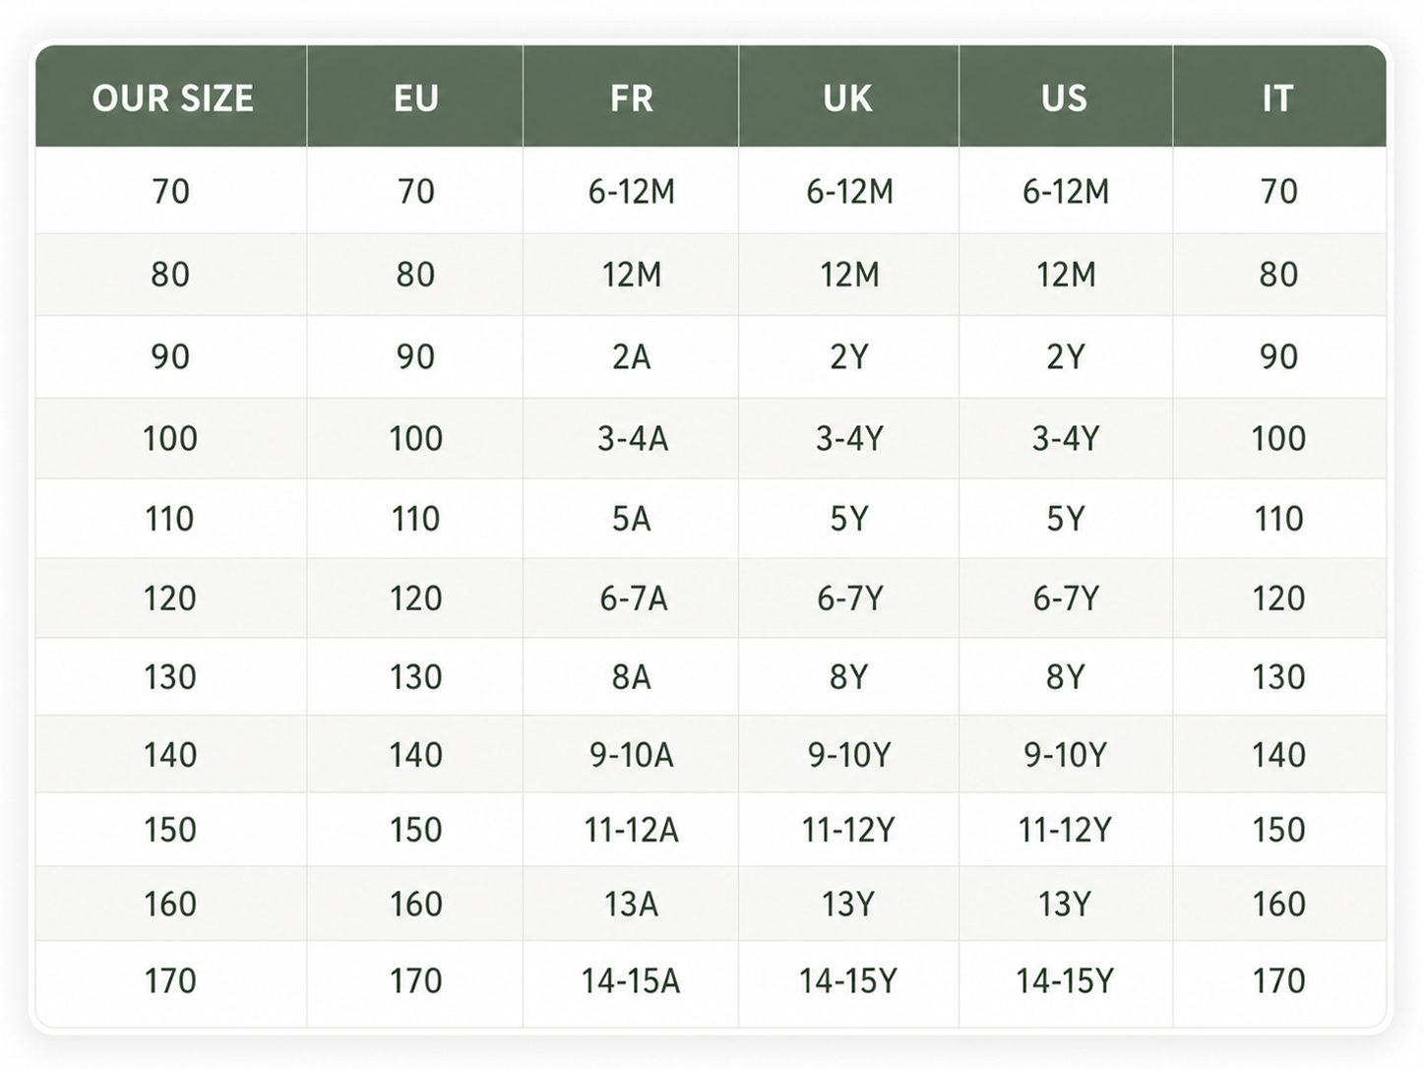The image size is (1425, 1069).
Task: Select the 13Y cell under US
Action: 1065,904
